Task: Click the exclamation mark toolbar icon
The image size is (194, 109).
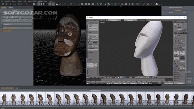Action: coord(141,4)
